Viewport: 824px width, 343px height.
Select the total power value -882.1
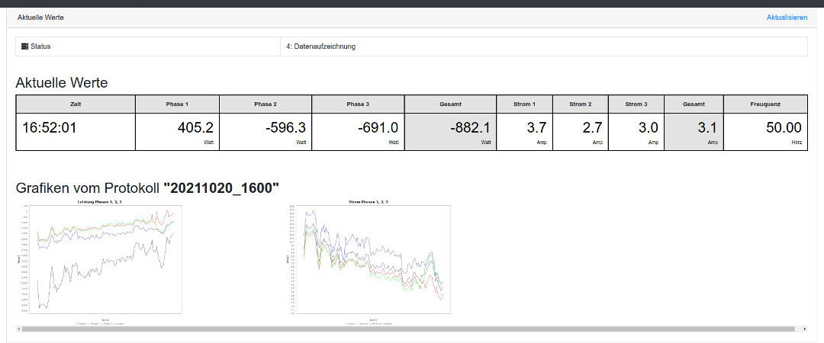(x=469, y=128)
